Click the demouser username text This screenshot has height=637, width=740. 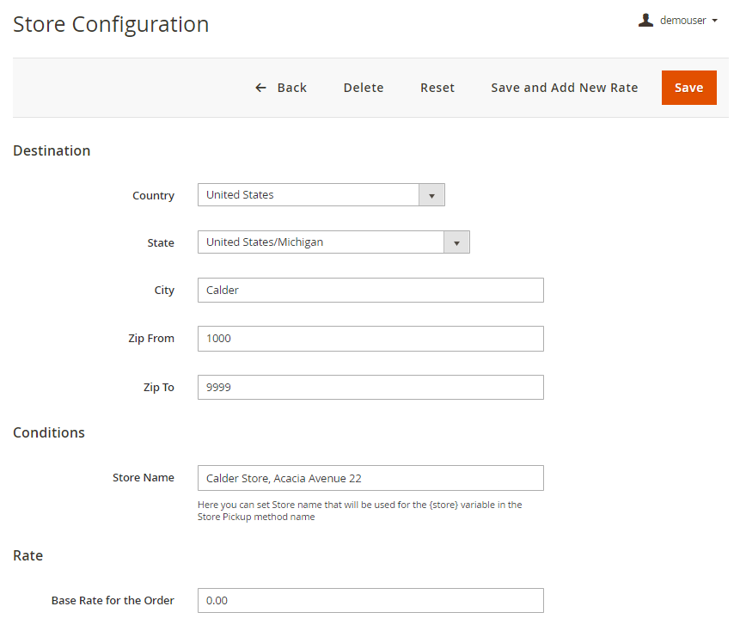click(682, 21)
